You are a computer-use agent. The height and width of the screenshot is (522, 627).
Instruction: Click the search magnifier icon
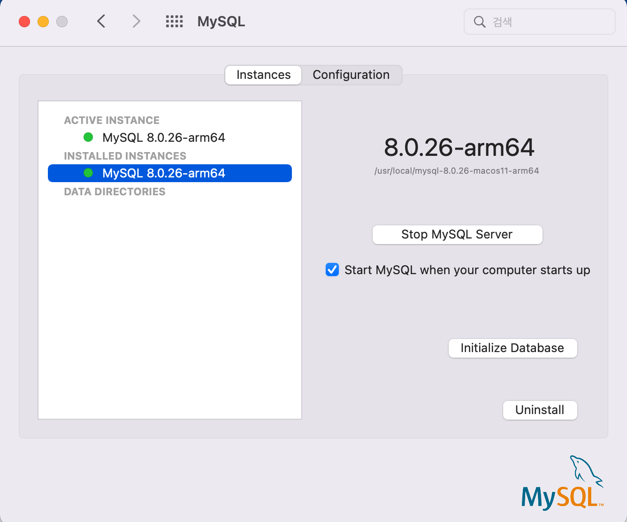[479, 22]
